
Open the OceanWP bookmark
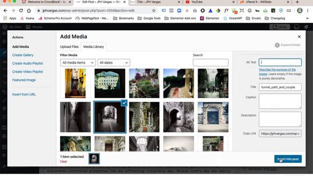[233, 19]
